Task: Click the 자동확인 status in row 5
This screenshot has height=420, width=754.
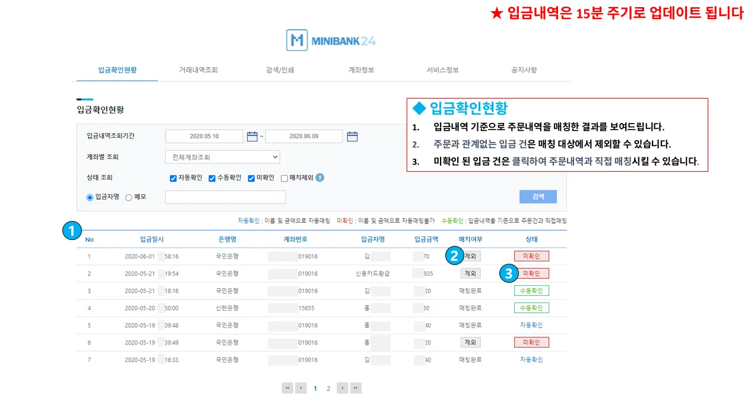Action: point(531,325)
